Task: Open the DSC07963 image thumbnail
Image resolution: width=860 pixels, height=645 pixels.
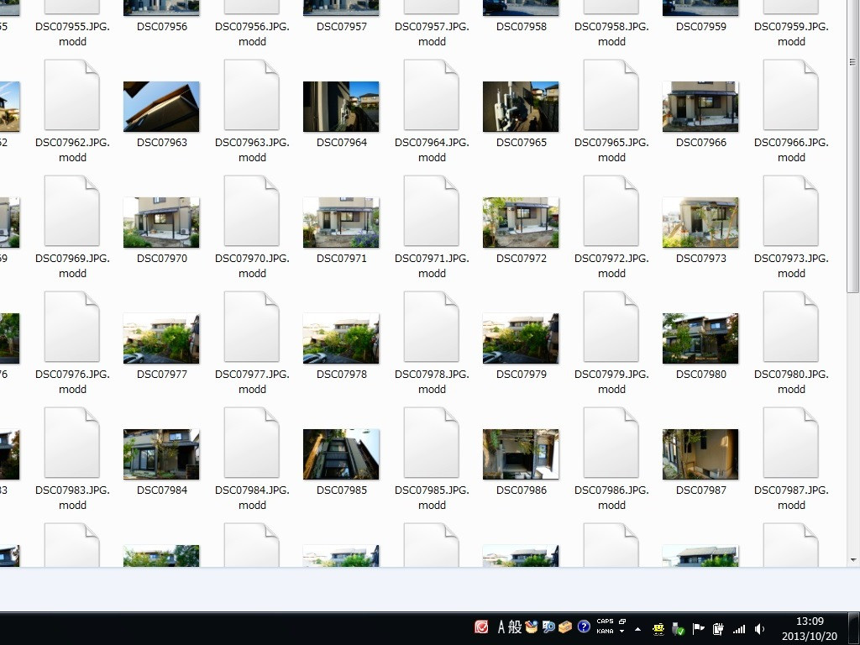Action: click(x=161, y=107)
